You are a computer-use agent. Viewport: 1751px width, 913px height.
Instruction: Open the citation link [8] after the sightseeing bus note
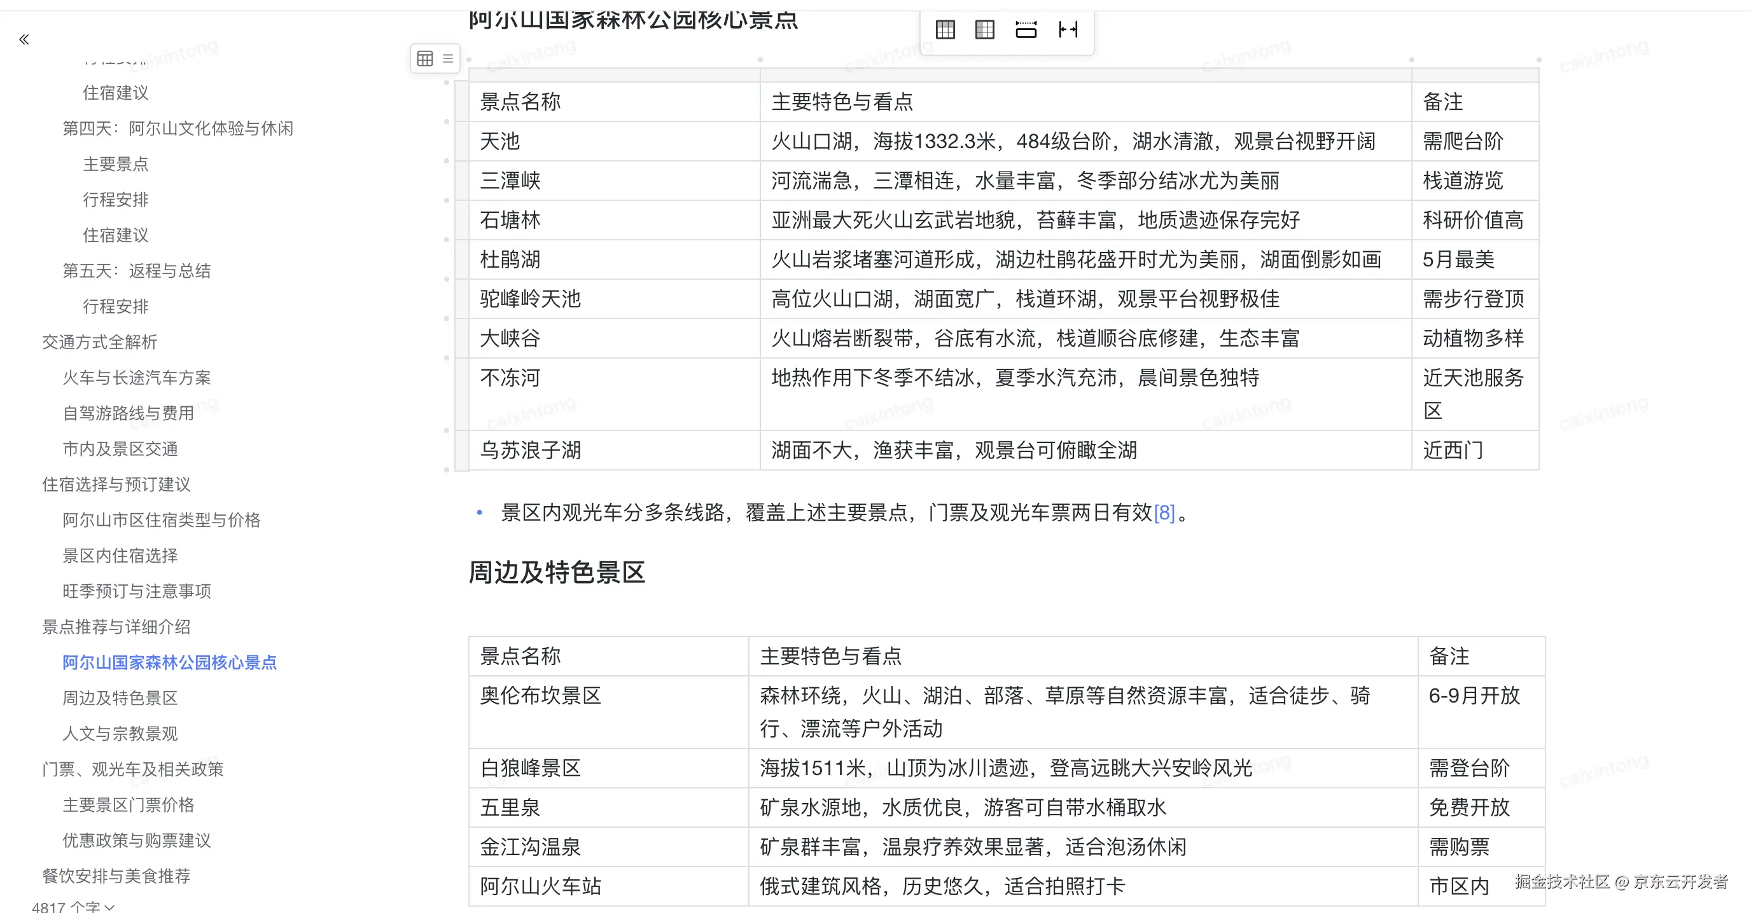1164,514
